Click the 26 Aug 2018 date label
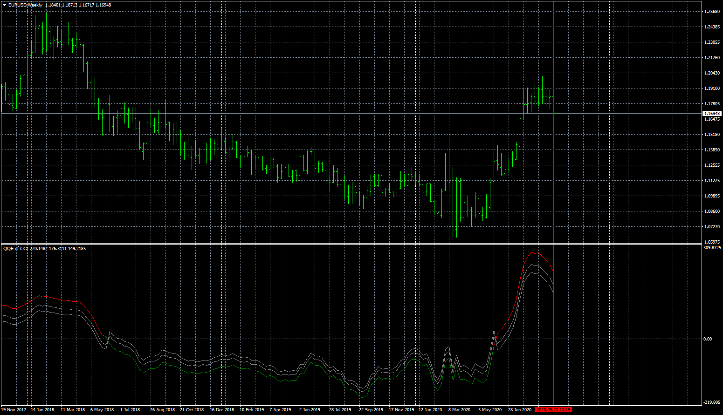 pos(162,410)
